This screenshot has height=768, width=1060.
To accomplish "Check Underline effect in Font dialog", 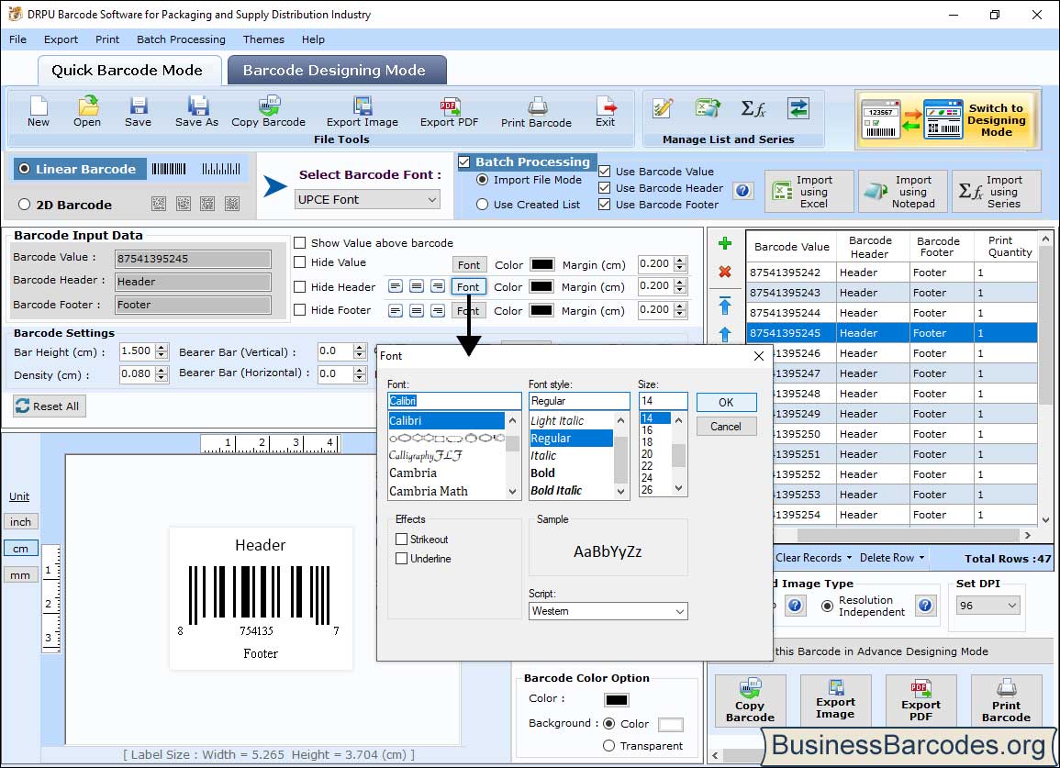I will (x=402, y=559).
